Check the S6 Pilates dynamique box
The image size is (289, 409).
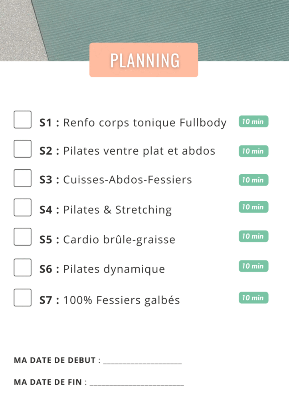[x=23, y=267]
